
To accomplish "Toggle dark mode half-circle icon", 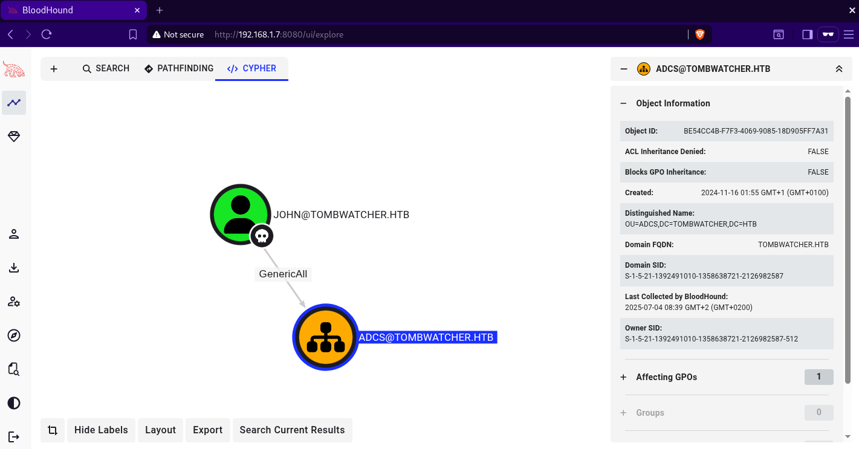I will point(14,403).
